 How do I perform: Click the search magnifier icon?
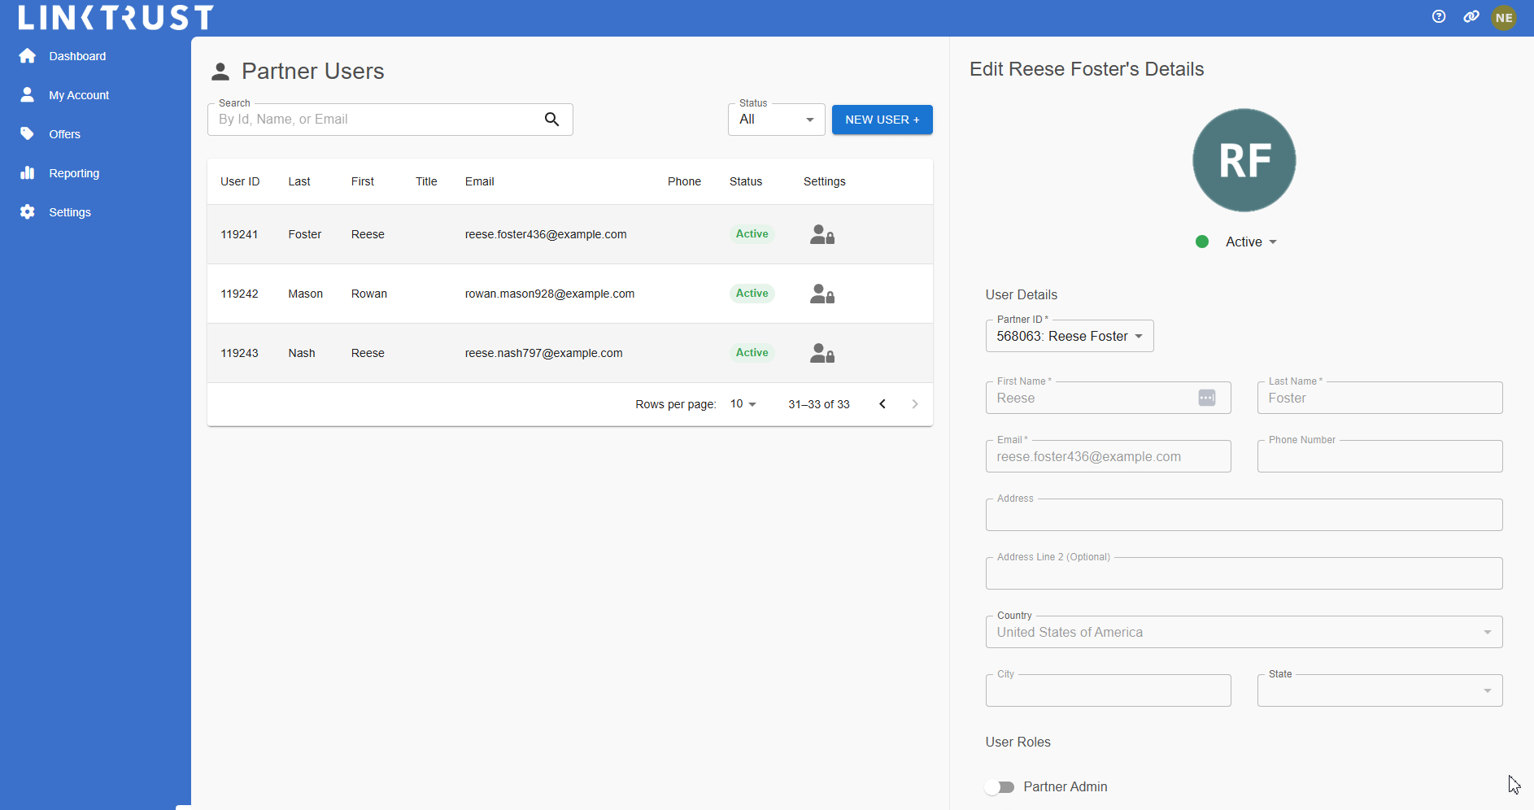(551, 119)
